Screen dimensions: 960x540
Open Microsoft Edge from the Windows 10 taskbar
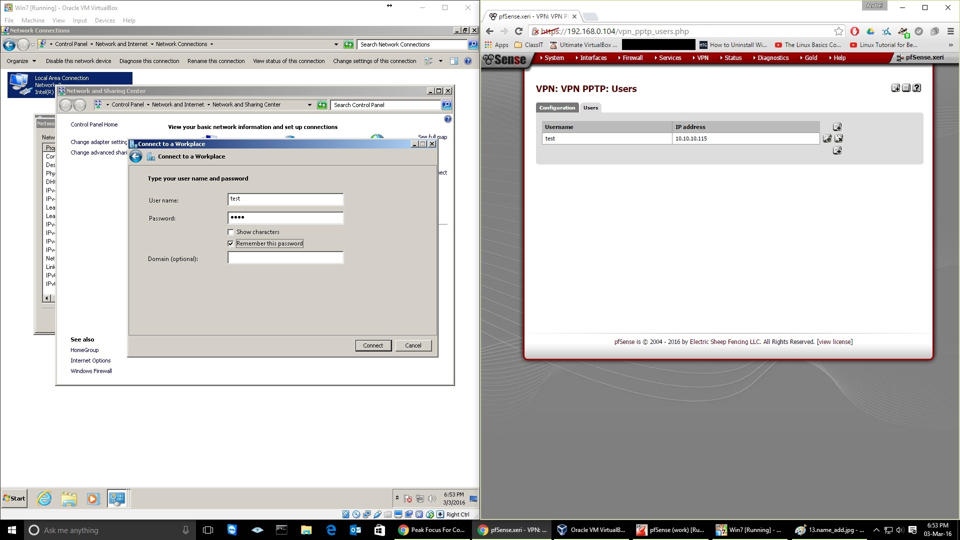tap(331, 530)
